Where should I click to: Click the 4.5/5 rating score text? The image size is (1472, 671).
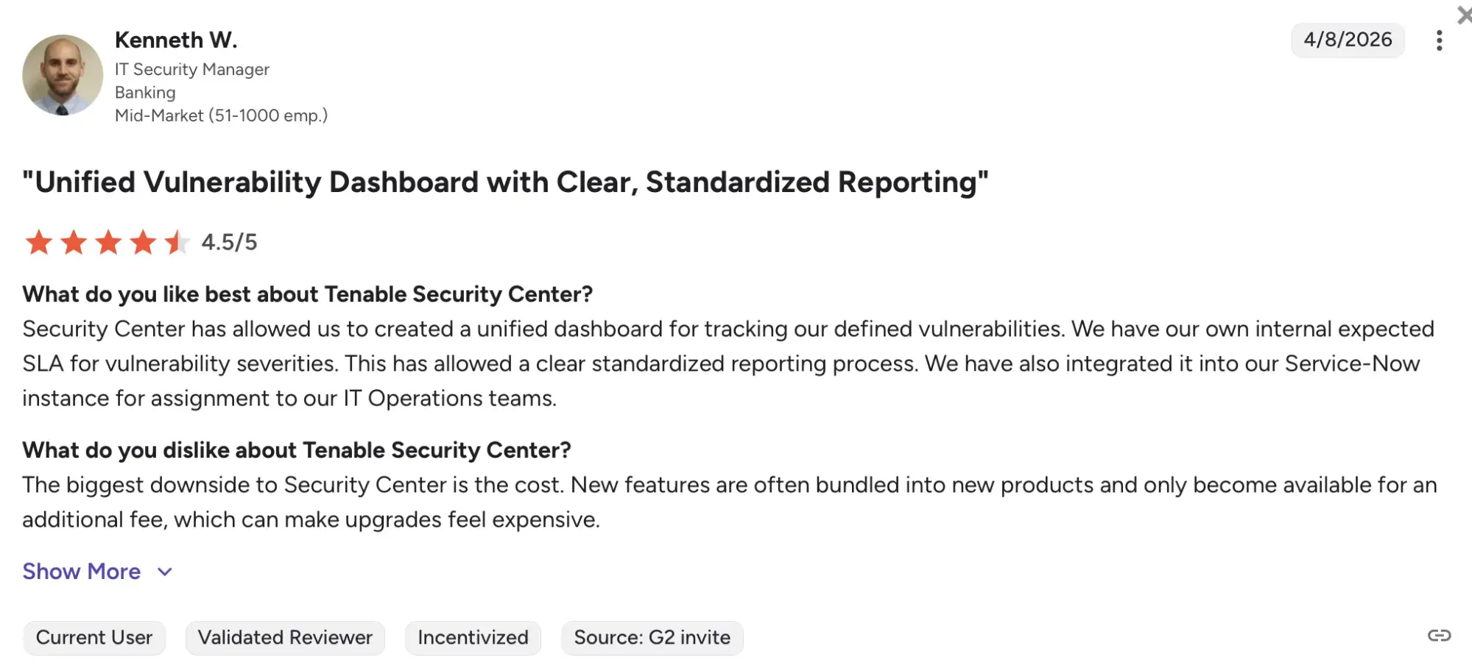click(x=229, y=242)
